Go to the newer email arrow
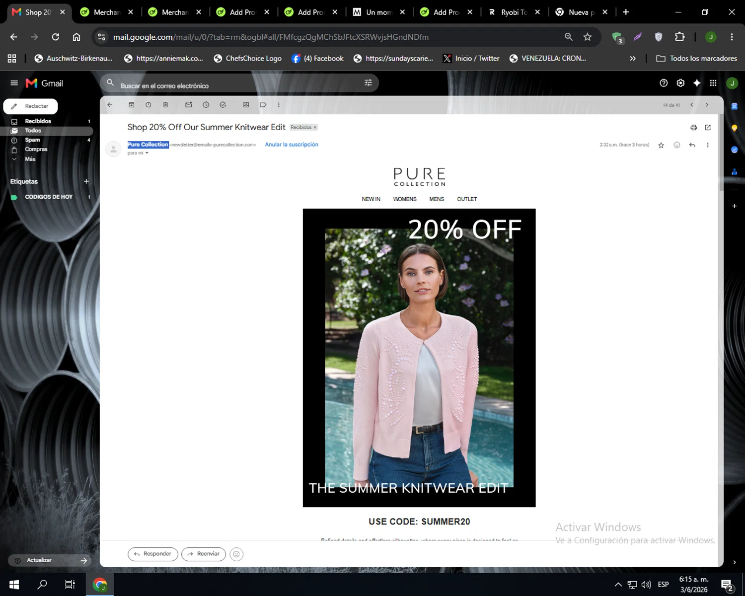Viewport: 745px width, 596px height. [691, 105]
